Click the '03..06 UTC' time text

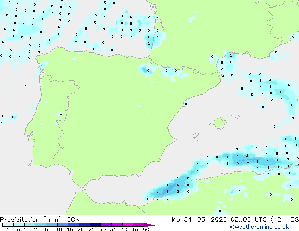[x=249, y=220]
